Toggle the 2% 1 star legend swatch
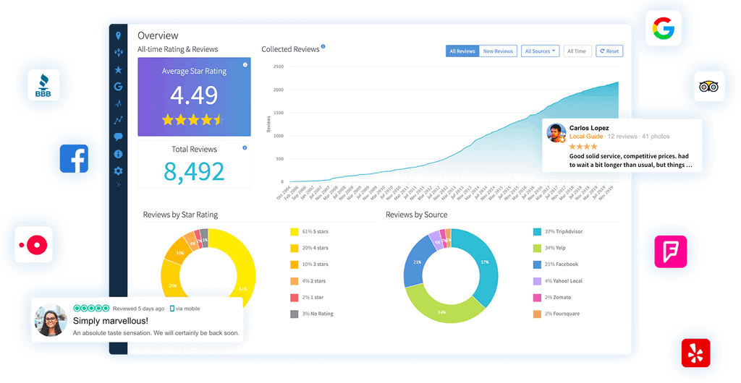The image size is (741, 383). click(x=294, y=298)
